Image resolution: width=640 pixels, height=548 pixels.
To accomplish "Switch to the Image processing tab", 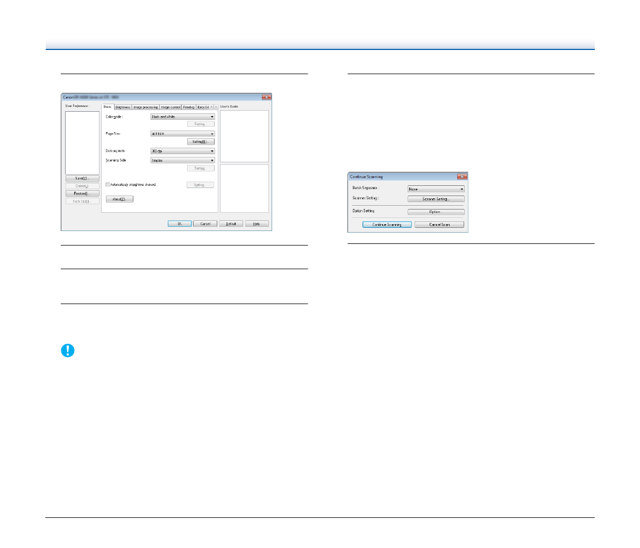I will [145, 107].
